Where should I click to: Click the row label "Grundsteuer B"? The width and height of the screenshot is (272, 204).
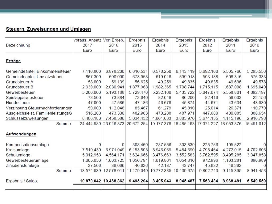20,87
